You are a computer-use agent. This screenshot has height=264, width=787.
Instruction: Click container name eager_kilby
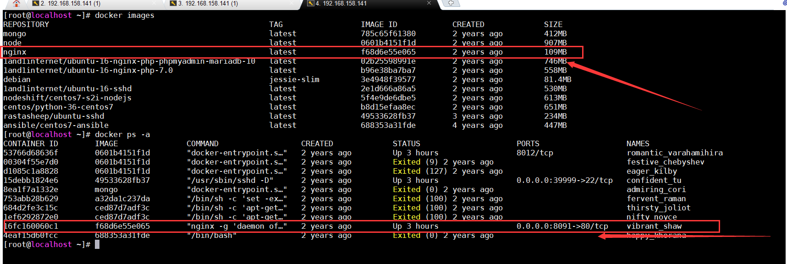(652, 171)
